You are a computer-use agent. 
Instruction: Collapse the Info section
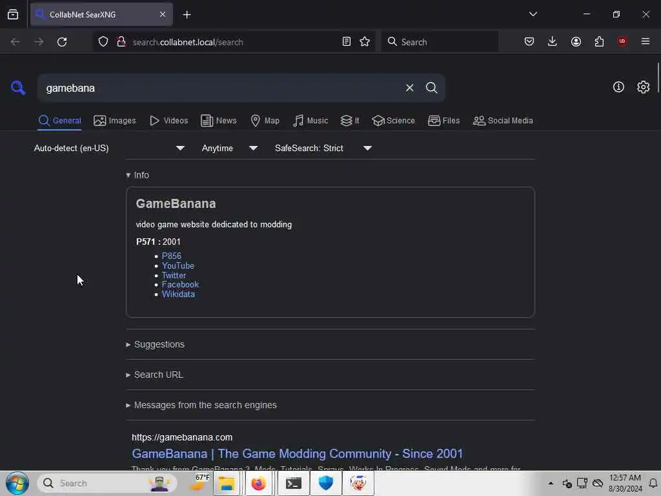click(x=137, y=175)
